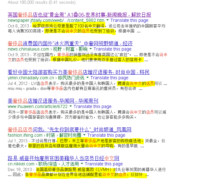This screenshot has height=181, width=210.
Task: Click ihuawen snippet text 另外一家奢侈品店店员表示
Action: pyautogui.click(x=32, y=112)
